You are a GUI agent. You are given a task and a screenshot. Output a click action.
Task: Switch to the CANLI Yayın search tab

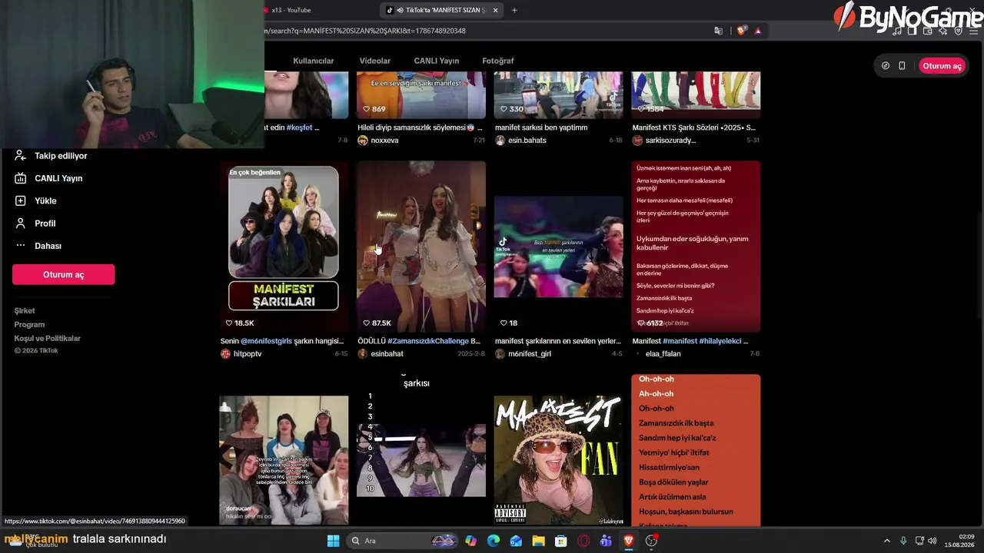pos(437,61)
